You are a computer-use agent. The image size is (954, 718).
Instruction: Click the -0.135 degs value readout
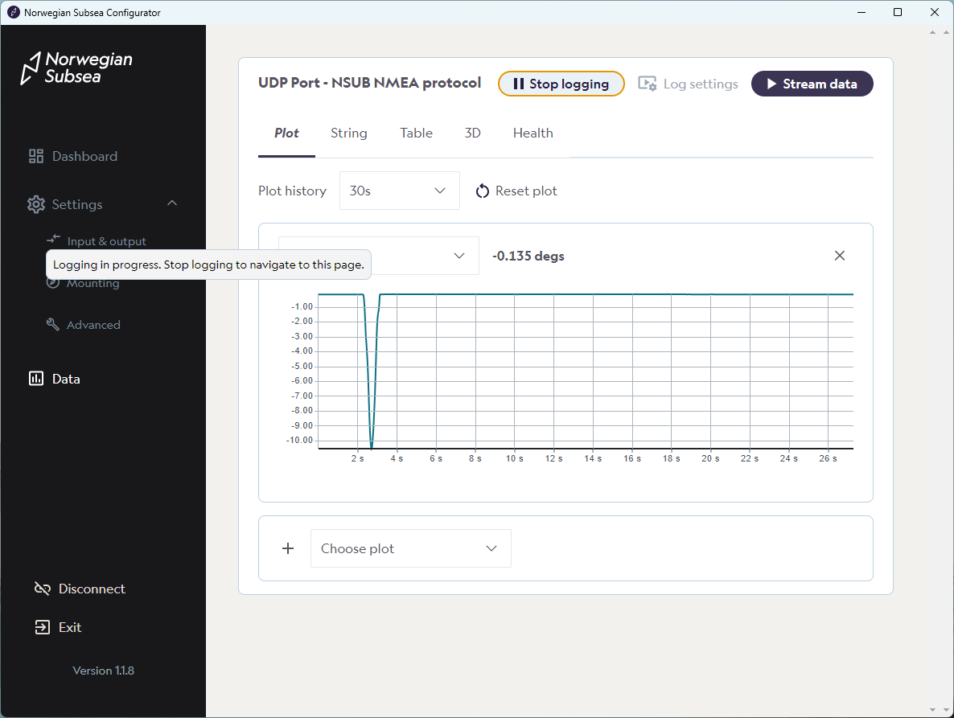pos(528,256)
